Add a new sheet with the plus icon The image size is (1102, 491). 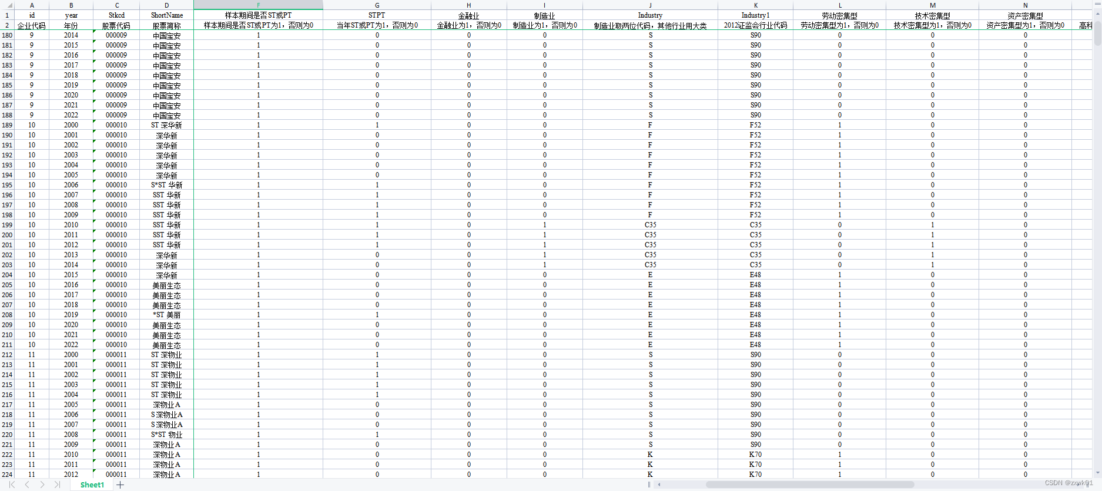point(120,485)
